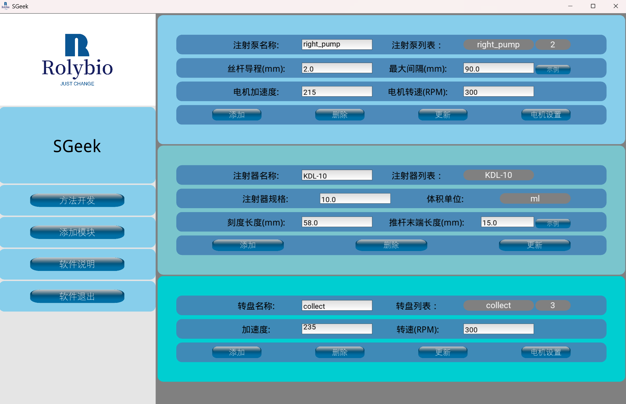Screen dimensions: 626x404
Task: Open the 添加模块 page
Action: [77, 232]
